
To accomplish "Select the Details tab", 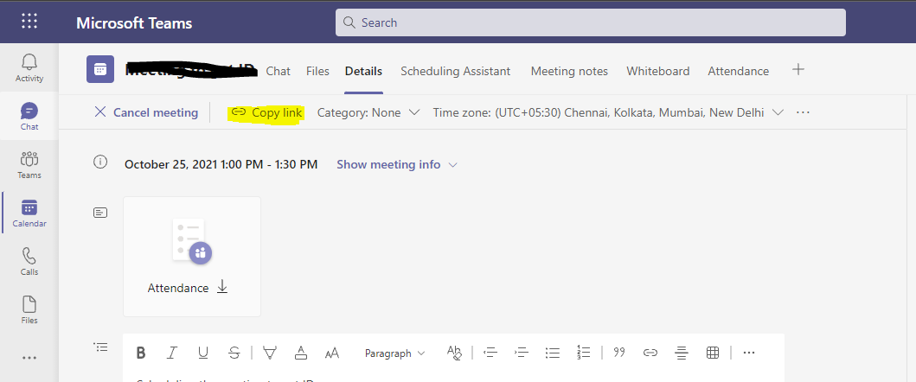I will [363, 71].
